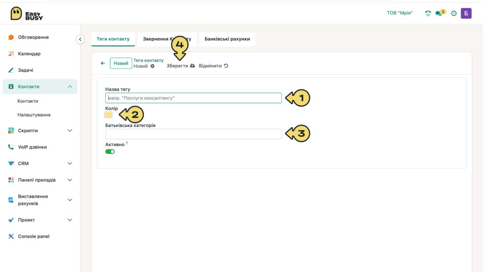Viewport: 483px width, 272px height.
Task: Open the Батьківська категорія dropdown field
Action: [193, 134]
